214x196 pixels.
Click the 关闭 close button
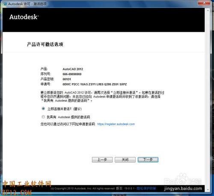(125, 160)
